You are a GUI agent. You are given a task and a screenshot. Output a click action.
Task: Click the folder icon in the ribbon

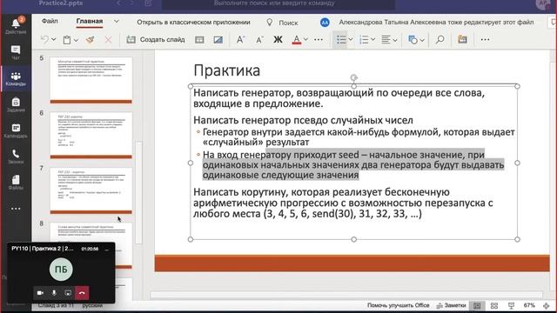[462, 39]
